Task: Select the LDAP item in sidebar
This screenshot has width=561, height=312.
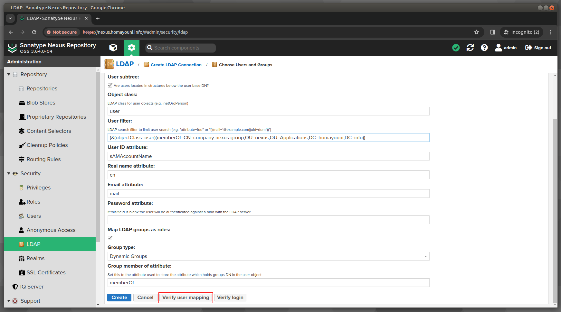Action: tap(50, 244)
